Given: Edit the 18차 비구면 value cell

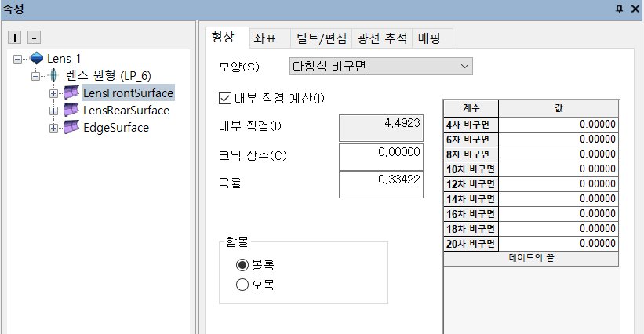Looking at the screenshot, I should [558, 229].
